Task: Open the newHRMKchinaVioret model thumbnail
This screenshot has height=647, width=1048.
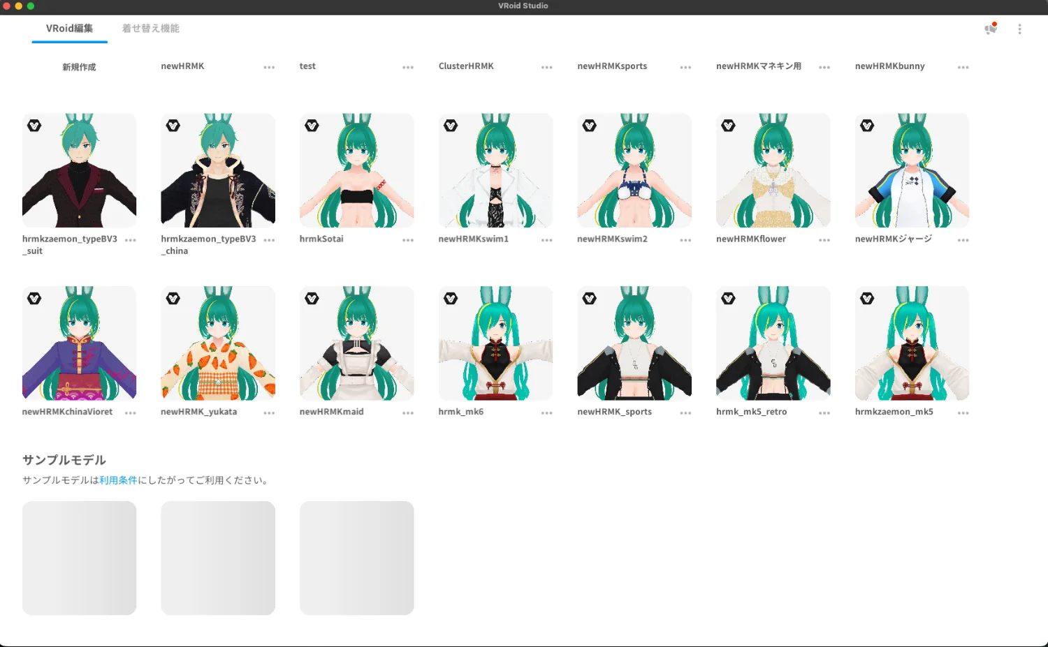Action: [79, 343]
